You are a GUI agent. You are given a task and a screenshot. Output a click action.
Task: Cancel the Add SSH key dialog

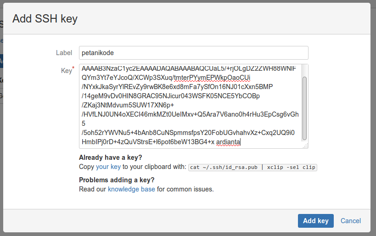click(351, 221)
